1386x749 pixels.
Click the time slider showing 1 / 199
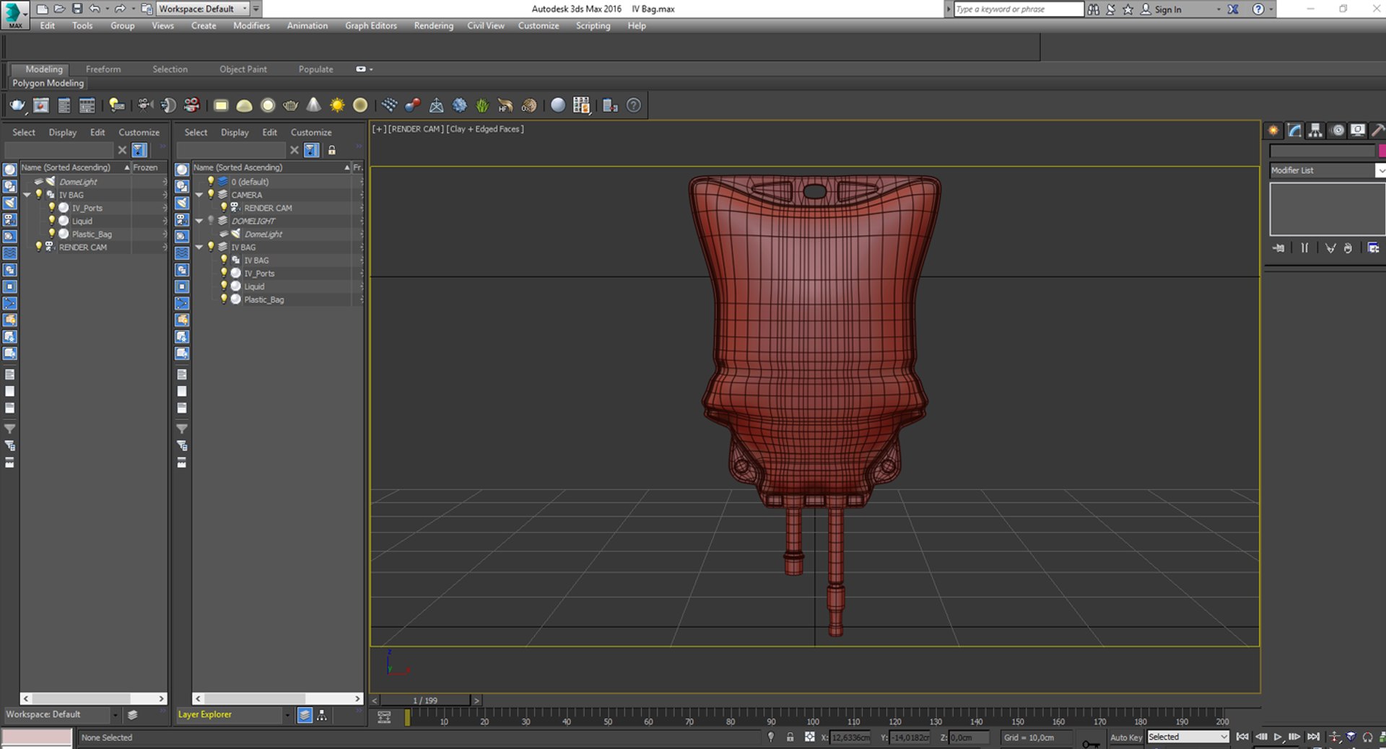[x=425, y=701]
